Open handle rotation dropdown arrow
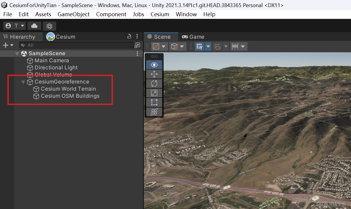Screen dimensions: 351x209 click(182, 46)
